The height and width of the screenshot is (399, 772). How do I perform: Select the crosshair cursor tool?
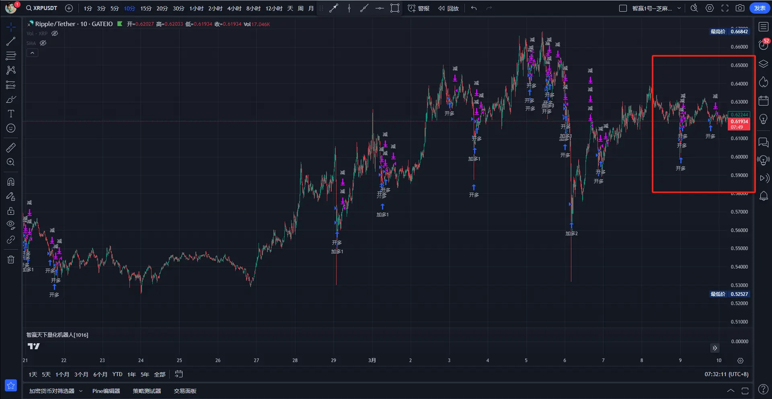point(11,27)
